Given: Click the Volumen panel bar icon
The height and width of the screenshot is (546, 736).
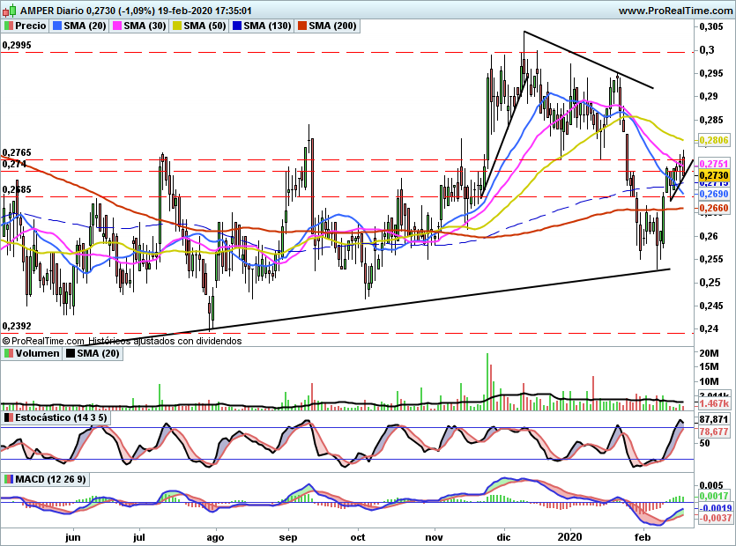Looking at the screenshot, I should coord(9,353).
